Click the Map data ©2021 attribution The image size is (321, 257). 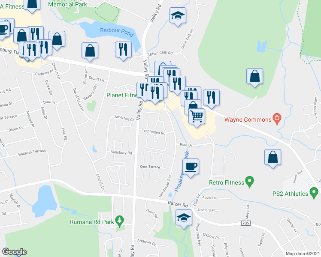tap(303, 254)
